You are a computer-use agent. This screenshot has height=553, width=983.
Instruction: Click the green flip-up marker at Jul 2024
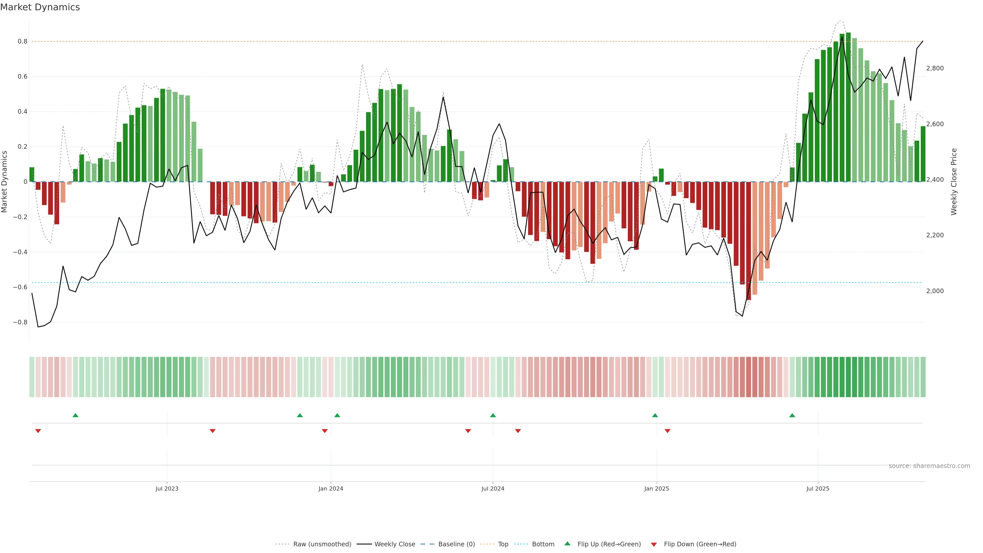[x=493, y=415]
